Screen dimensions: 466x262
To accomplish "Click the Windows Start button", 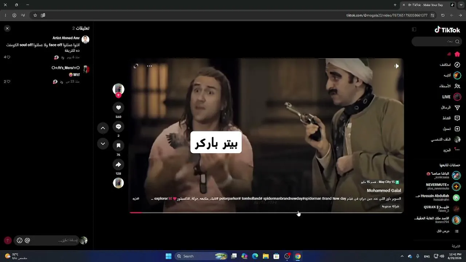I will coord(169,256).
